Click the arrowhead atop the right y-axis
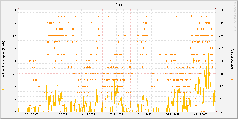238x119 pixels. pos(215,9)
